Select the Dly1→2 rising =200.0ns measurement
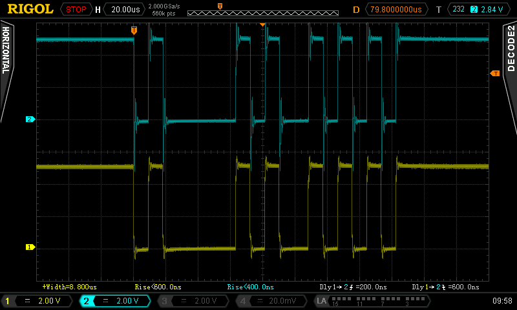 point(353,287)
